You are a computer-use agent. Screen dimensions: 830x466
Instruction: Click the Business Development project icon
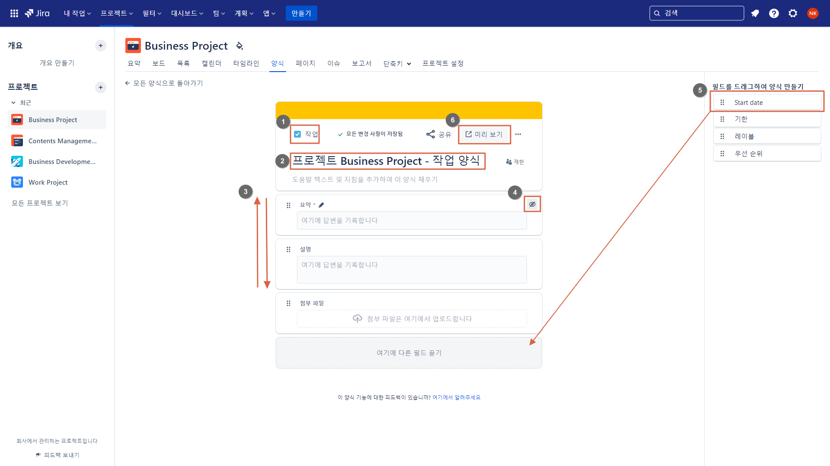tap(17, 161)
